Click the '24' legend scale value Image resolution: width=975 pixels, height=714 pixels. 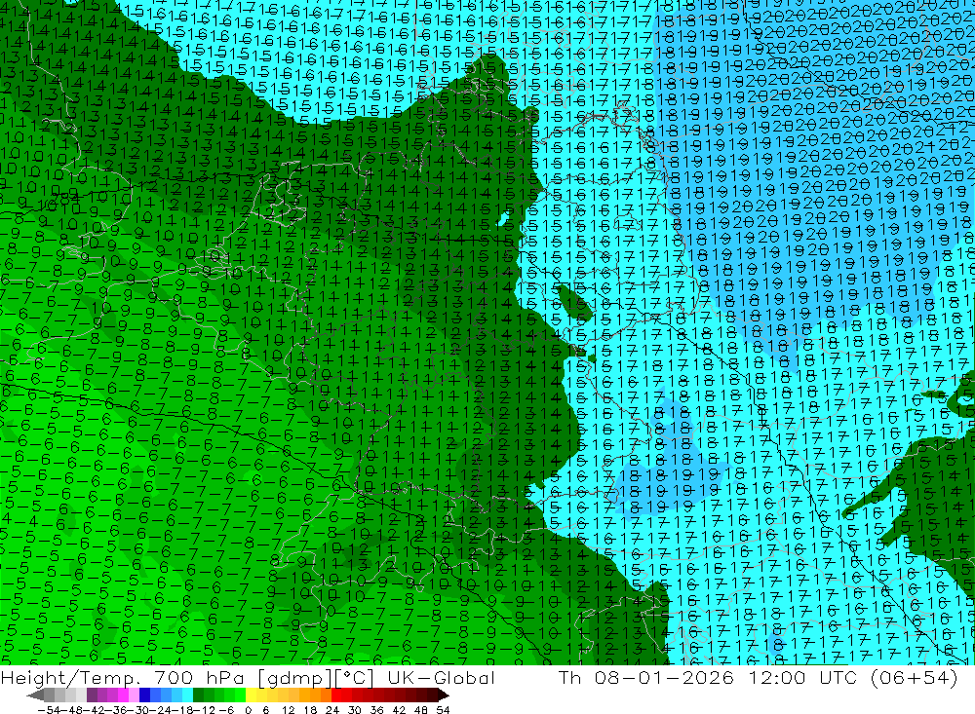tap(332, 710)
